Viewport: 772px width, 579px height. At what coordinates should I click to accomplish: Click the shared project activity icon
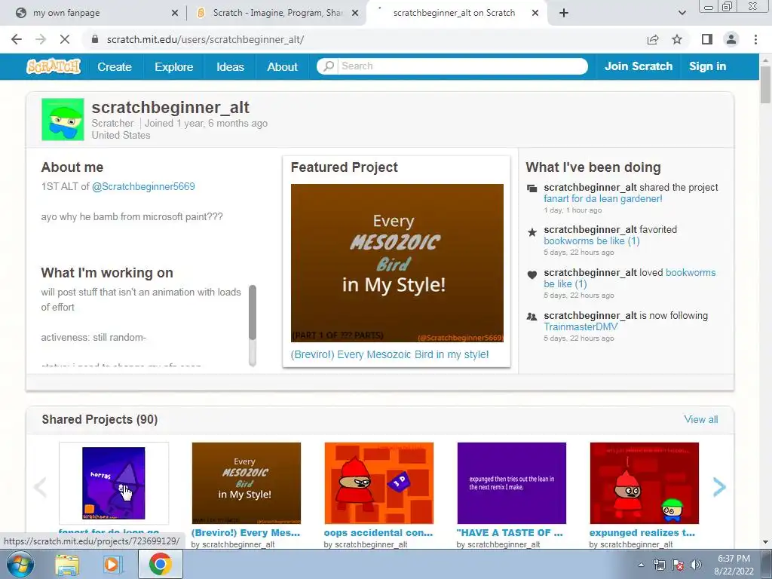(532, 188)
